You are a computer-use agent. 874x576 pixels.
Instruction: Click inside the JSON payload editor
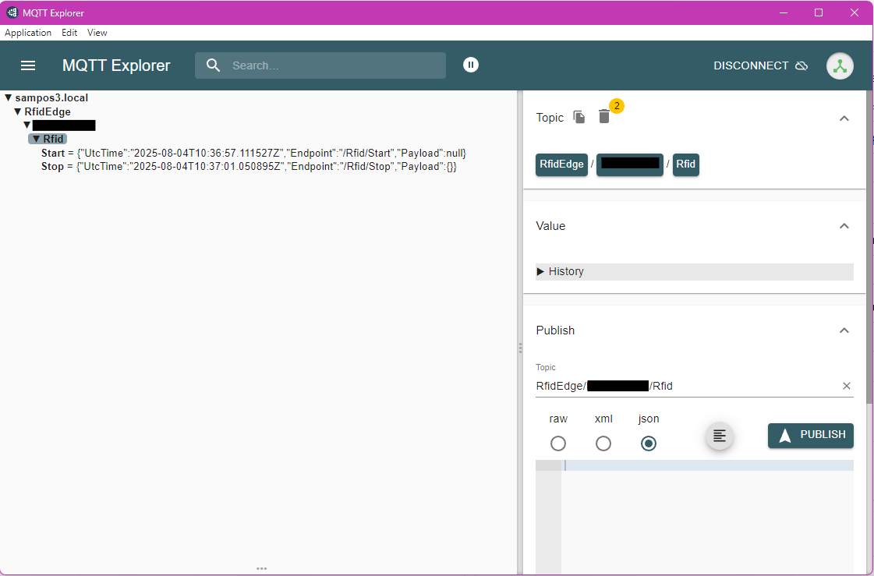pos(707,515)
